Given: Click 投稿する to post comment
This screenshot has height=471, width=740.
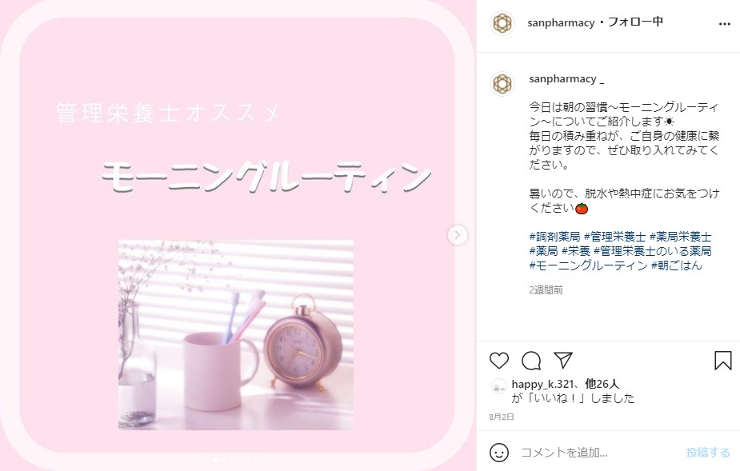Looking at the screenshot, I should [707, 452].
